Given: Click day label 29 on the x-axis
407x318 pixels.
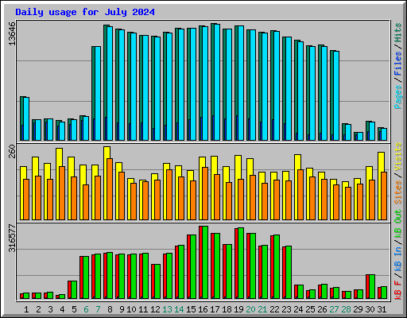Looking at the screenshot, I should click(x=358, y=309).
